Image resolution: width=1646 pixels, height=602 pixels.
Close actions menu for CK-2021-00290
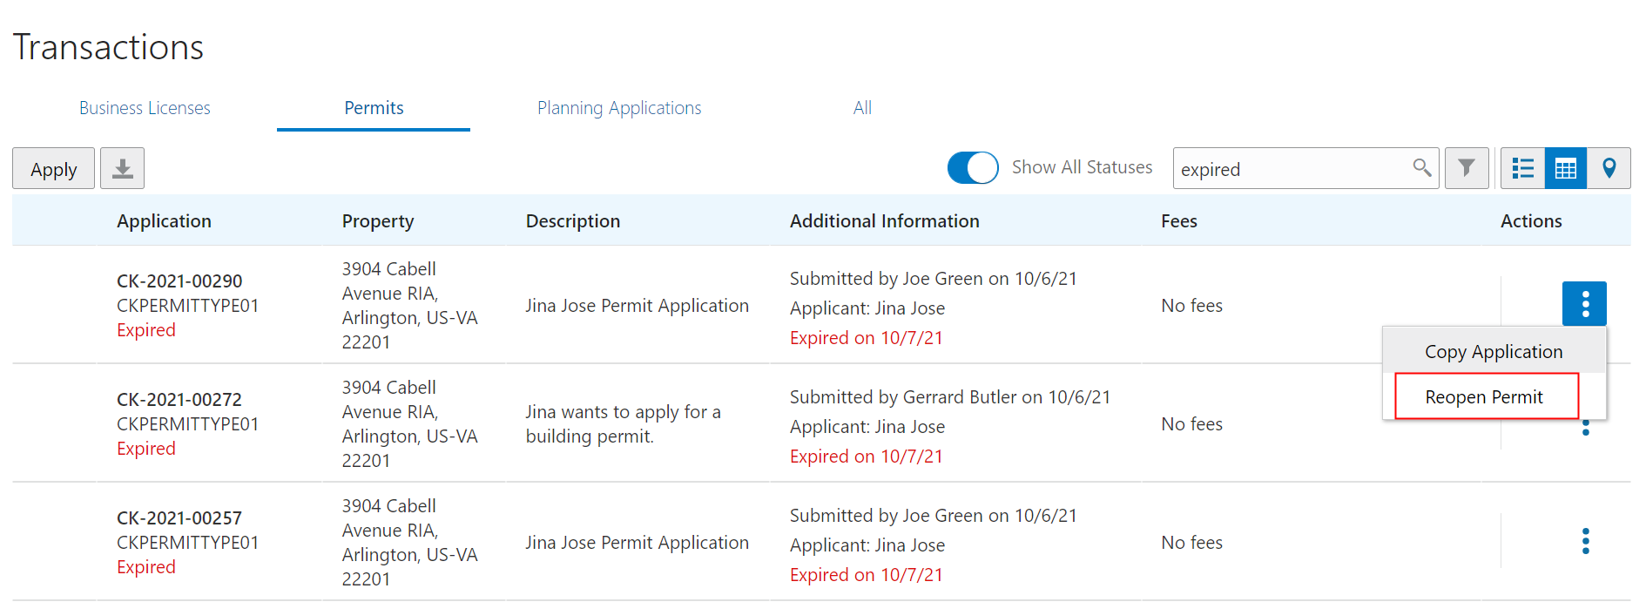click(1584, 303)
